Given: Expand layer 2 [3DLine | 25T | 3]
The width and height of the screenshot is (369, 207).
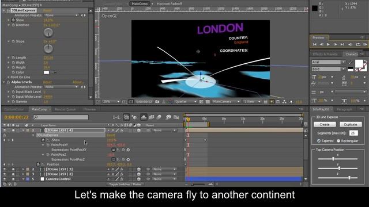Looking at the screenshot, I should pyautogui.click(x=23, y=169).
